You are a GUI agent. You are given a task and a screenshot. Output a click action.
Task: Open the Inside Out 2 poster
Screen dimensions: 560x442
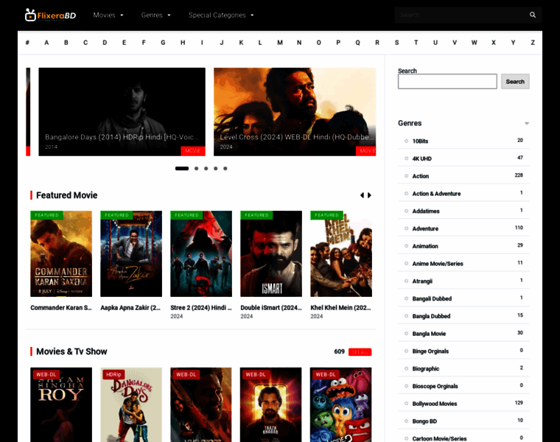(340, 404)
